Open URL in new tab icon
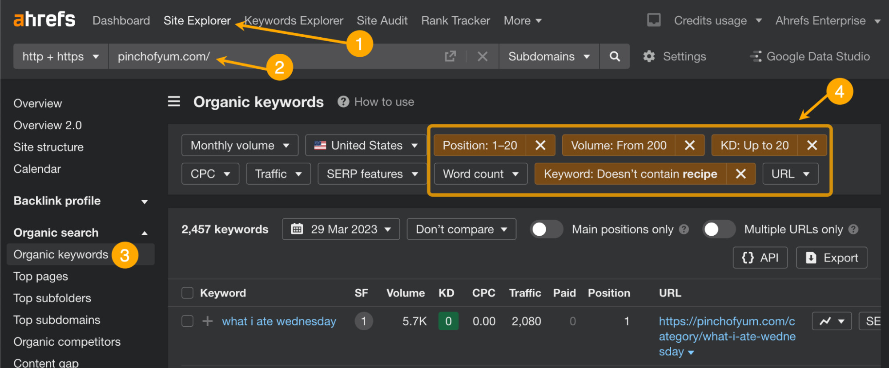This screenshot has height=368, width=889. pyautogui.click(x=450, y=56)
